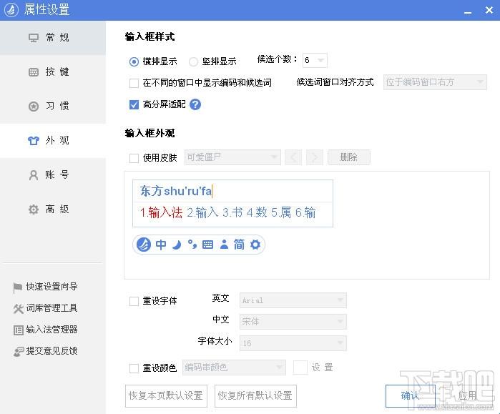Click preview composition text 东方shu'ru'fa
The width and height of the screenshot is (500, 414).
pos(176,191)
